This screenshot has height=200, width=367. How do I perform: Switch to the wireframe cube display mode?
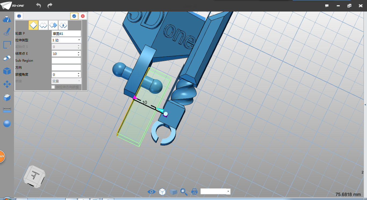click(162, 191)
